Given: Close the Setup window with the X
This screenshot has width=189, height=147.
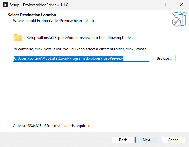Looking at the screenshot, I should [x=181, y=5].
